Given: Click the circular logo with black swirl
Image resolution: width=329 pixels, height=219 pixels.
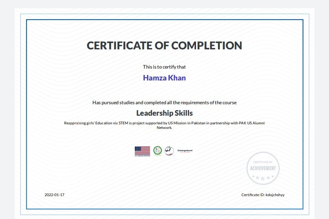Looking at the screenshot, I should 169,151.
